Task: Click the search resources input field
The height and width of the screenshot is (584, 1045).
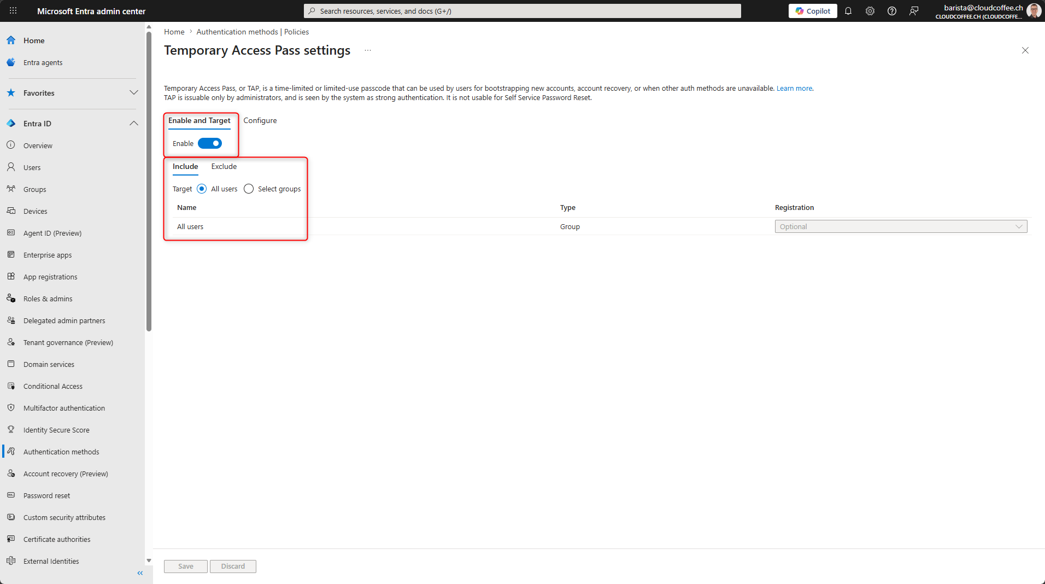Action: pos(522,11)
